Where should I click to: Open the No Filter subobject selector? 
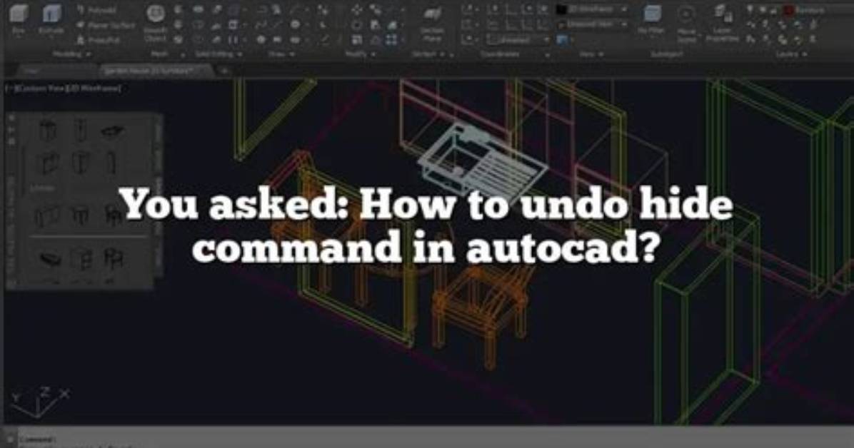pyautogui.click(x=651, y=19)
